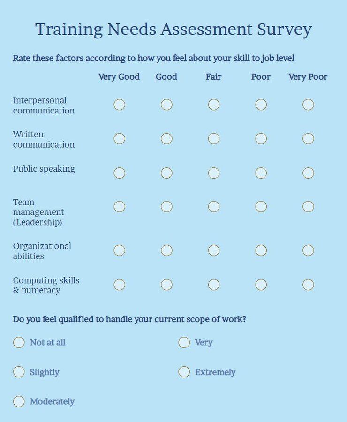Screen dimensions: 347x422
Task: Choose Not at all for qualification question
Action: pyautogui.click(x=19, y=343)
